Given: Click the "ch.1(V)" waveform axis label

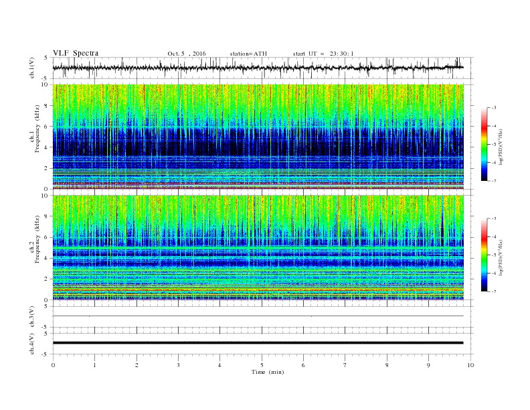Looking at the screenshot, I should click(x=32, y=68).
